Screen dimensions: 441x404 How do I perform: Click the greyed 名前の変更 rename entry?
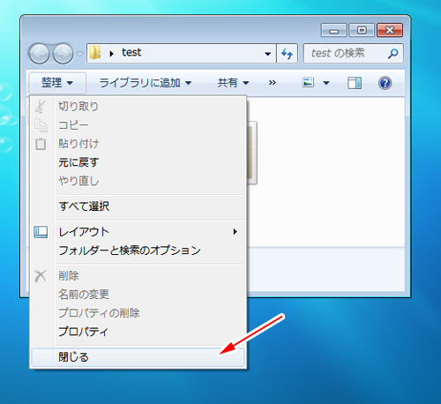pyautogui.click(x=138, y=295)
